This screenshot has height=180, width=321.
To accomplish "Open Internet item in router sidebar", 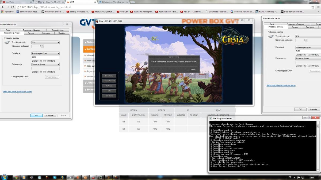I will click(x=89, y=55).
